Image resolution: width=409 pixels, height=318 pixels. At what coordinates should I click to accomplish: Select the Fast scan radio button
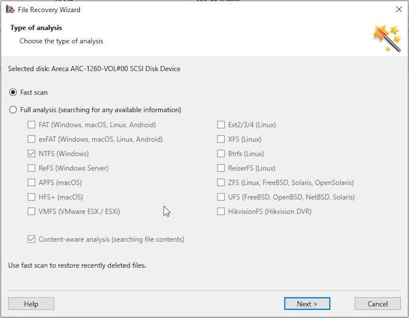(x=13, y=93)
